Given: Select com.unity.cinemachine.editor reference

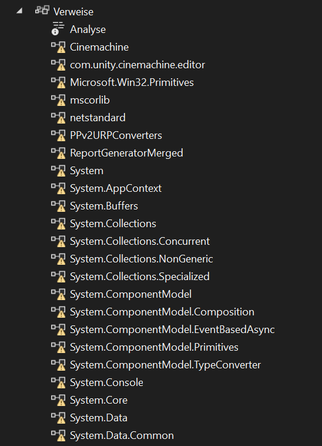Looking at the screenshot, I should point(137,65).
